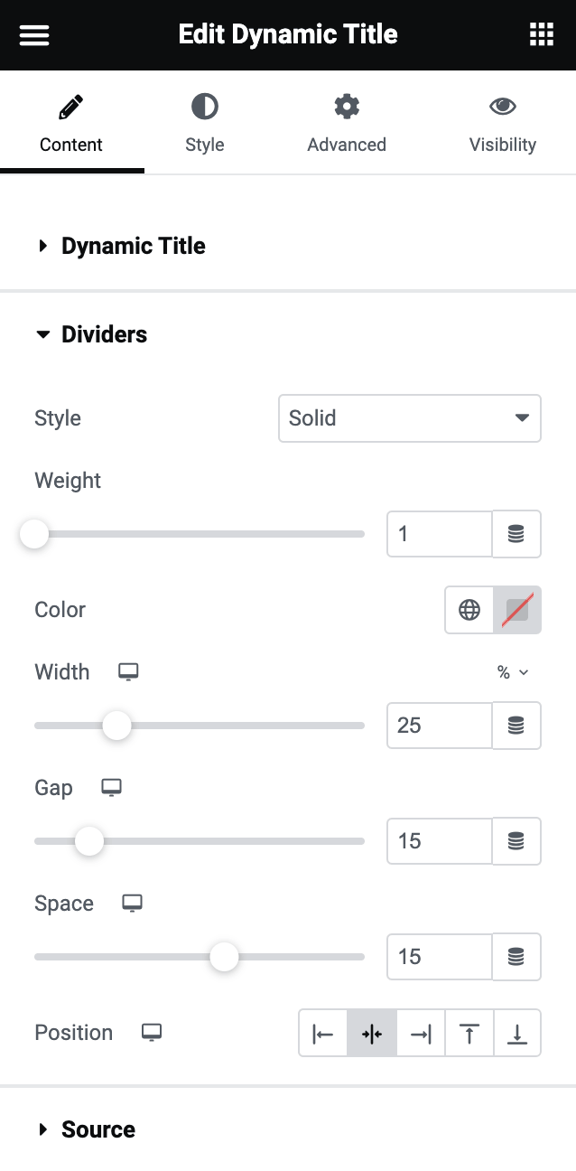Click the Gap dynamic tags icon

pos(516,841)
